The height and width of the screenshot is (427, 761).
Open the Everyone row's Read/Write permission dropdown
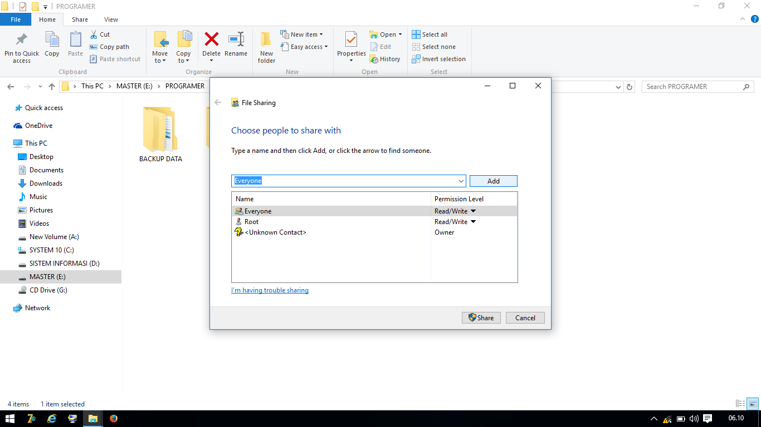[473, 211]
